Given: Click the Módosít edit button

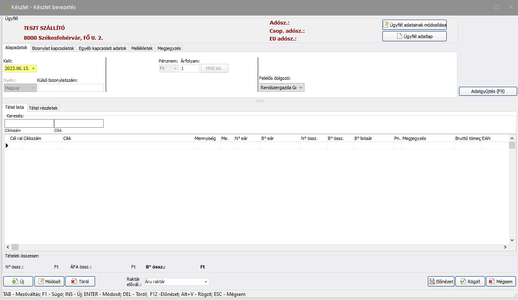Looking at the screenshot, I should tap(49, 282).
